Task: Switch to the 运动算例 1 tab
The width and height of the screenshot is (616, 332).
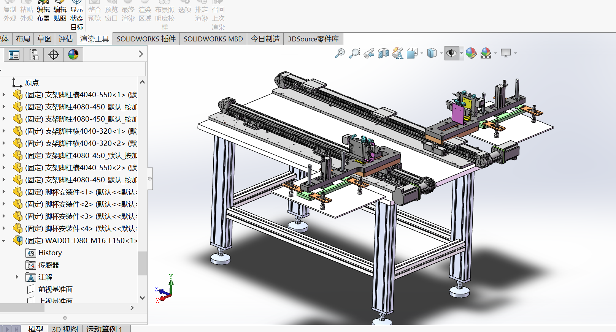Action: [104, 329]
